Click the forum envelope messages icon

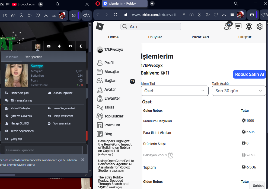tap(49, 46)
